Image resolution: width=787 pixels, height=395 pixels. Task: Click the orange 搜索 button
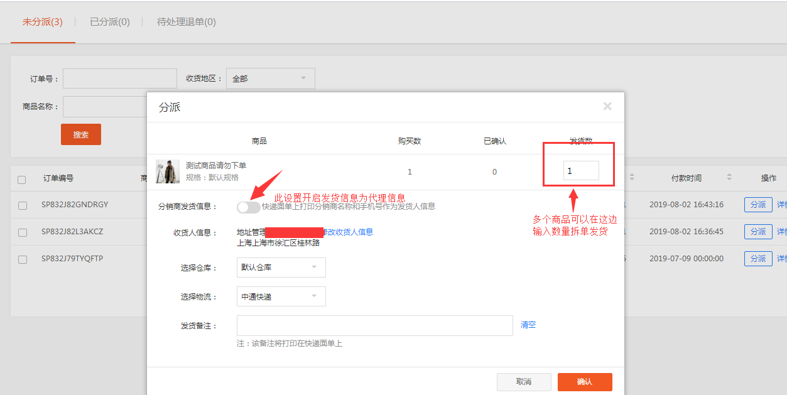[x=81, y=134]
